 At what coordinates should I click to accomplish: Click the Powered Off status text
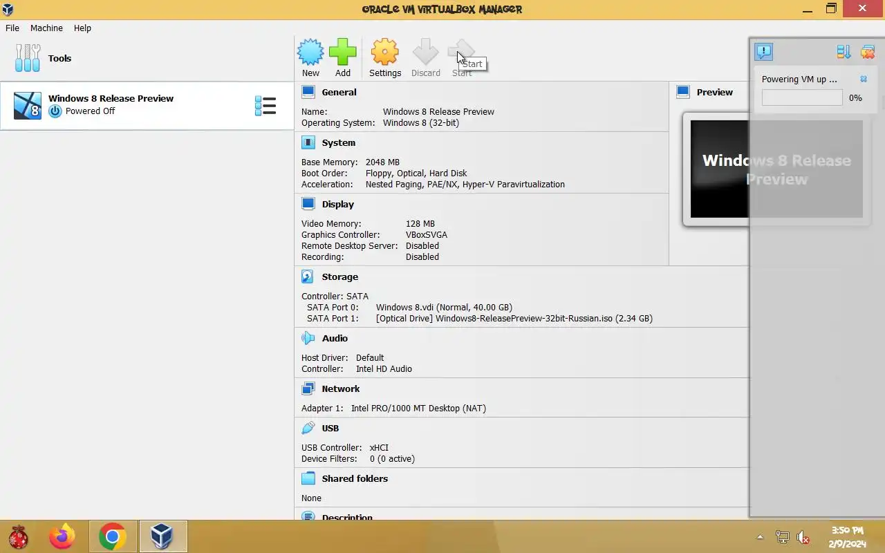(90, 111)
